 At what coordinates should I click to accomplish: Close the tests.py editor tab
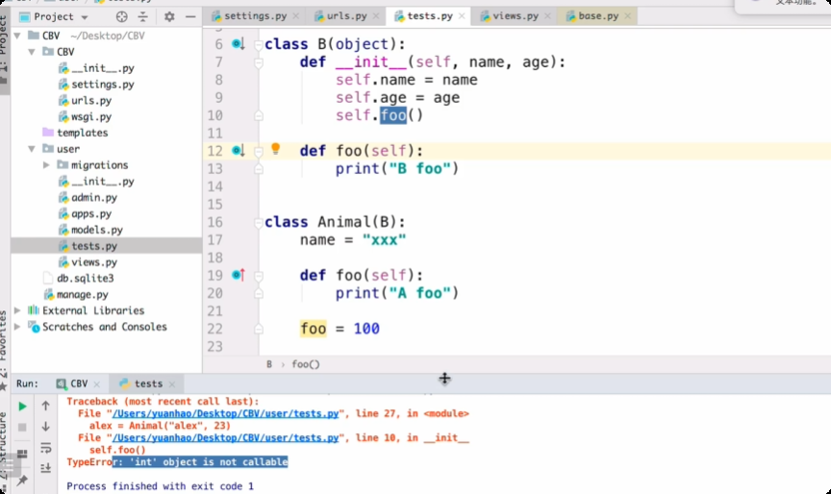point(462,16)
